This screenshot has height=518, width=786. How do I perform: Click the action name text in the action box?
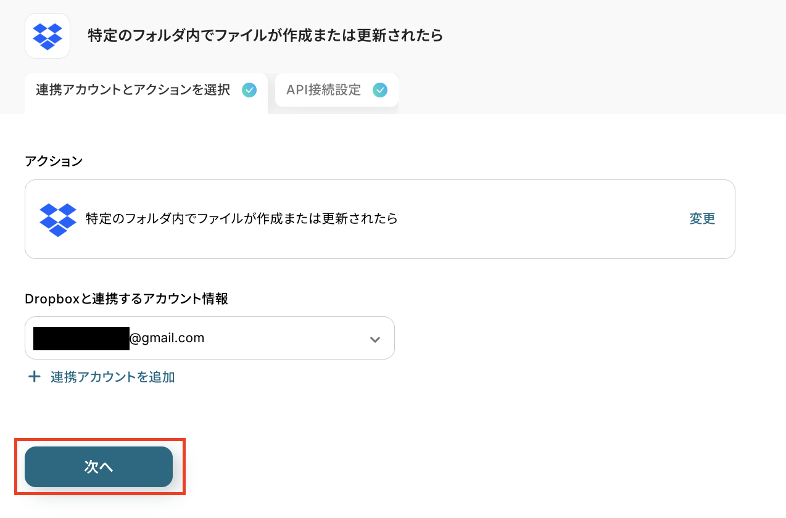coord(242,219)
